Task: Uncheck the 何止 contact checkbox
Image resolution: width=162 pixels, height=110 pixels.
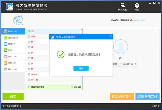Action: click(29, 31)
